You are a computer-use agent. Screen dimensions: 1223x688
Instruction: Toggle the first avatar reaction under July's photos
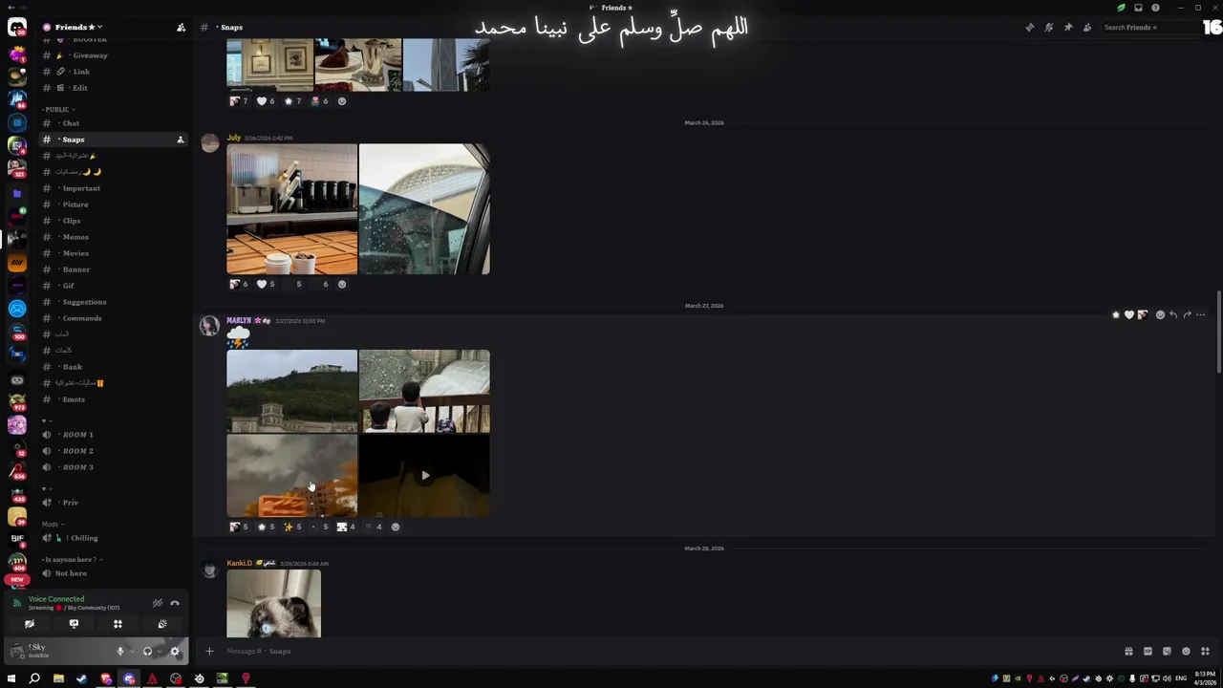point(239,284)
